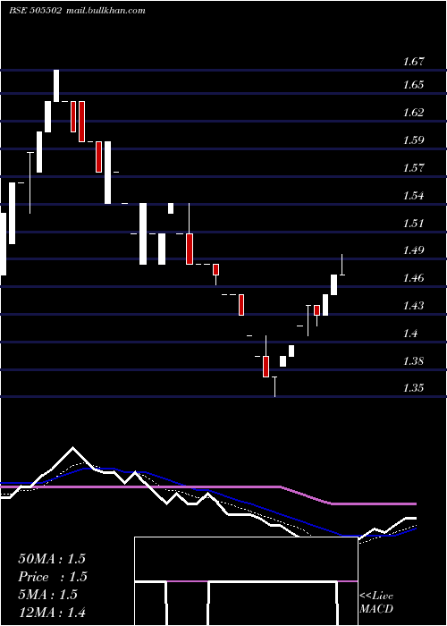
Task: Click the last candle wick near 1.49
Action: coord(342,265)
